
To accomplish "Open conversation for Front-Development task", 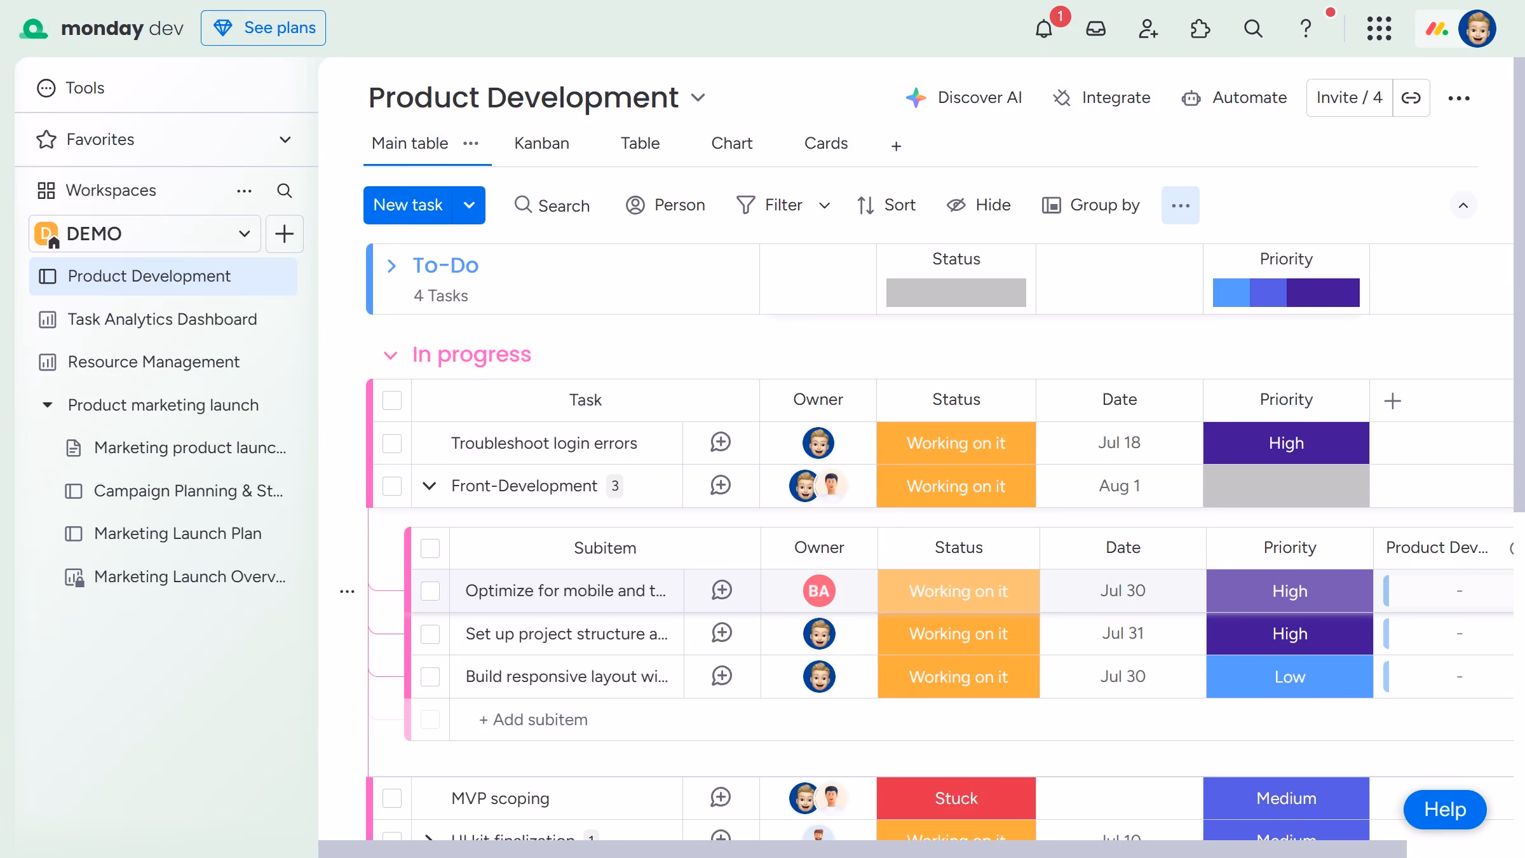I will [x=721, y=486].
